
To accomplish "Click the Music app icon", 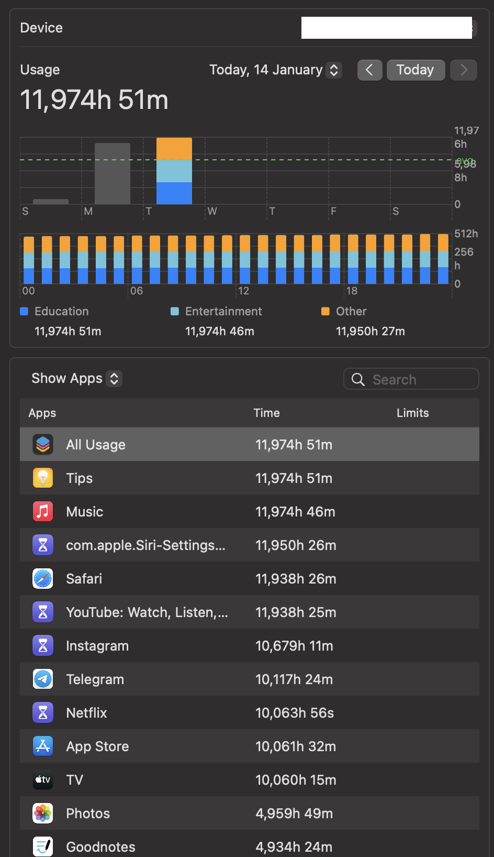I will pos(43,511).
